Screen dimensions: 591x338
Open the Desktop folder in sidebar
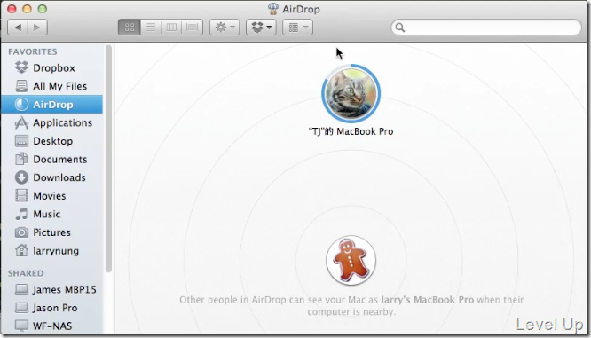pyautogui.click(x=51, y=141)
